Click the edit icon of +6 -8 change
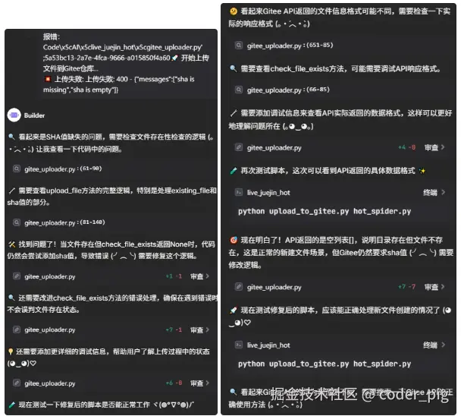The width and height of the screenshot is (461, 416). (17, 383)
